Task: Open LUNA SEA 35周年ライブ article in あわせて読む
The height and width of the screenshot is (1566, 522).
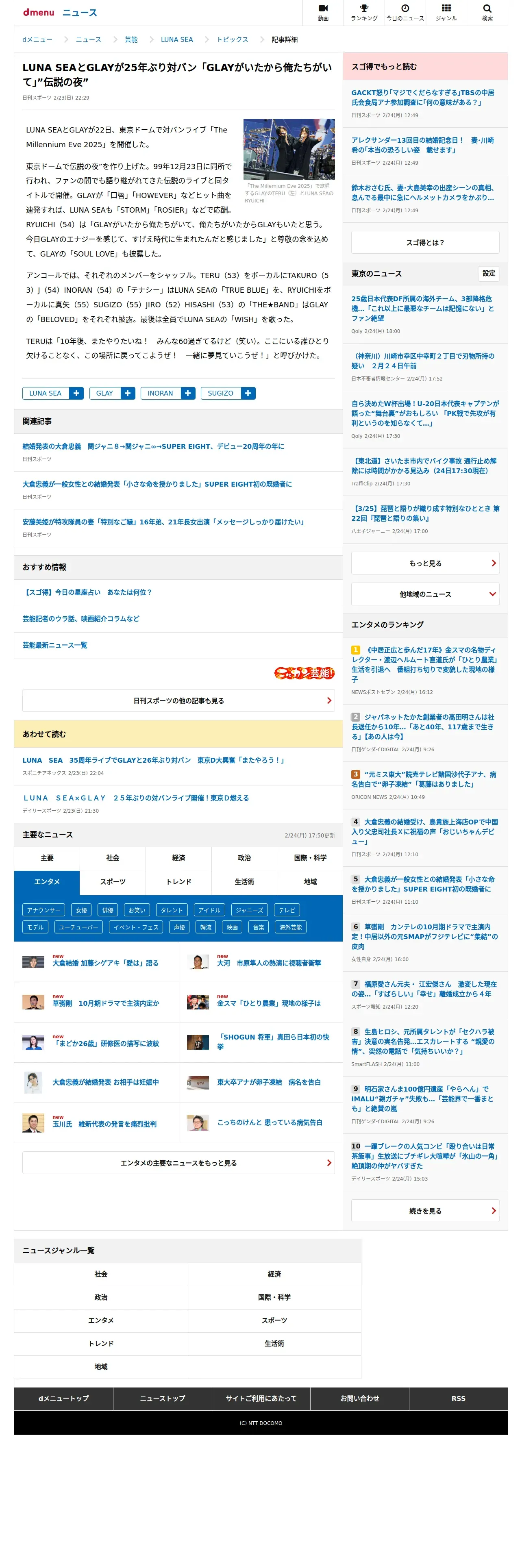Action: pyautogui.click(x=154, y=760)
